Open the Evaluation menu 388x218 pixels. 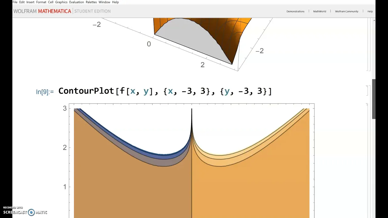76,2
